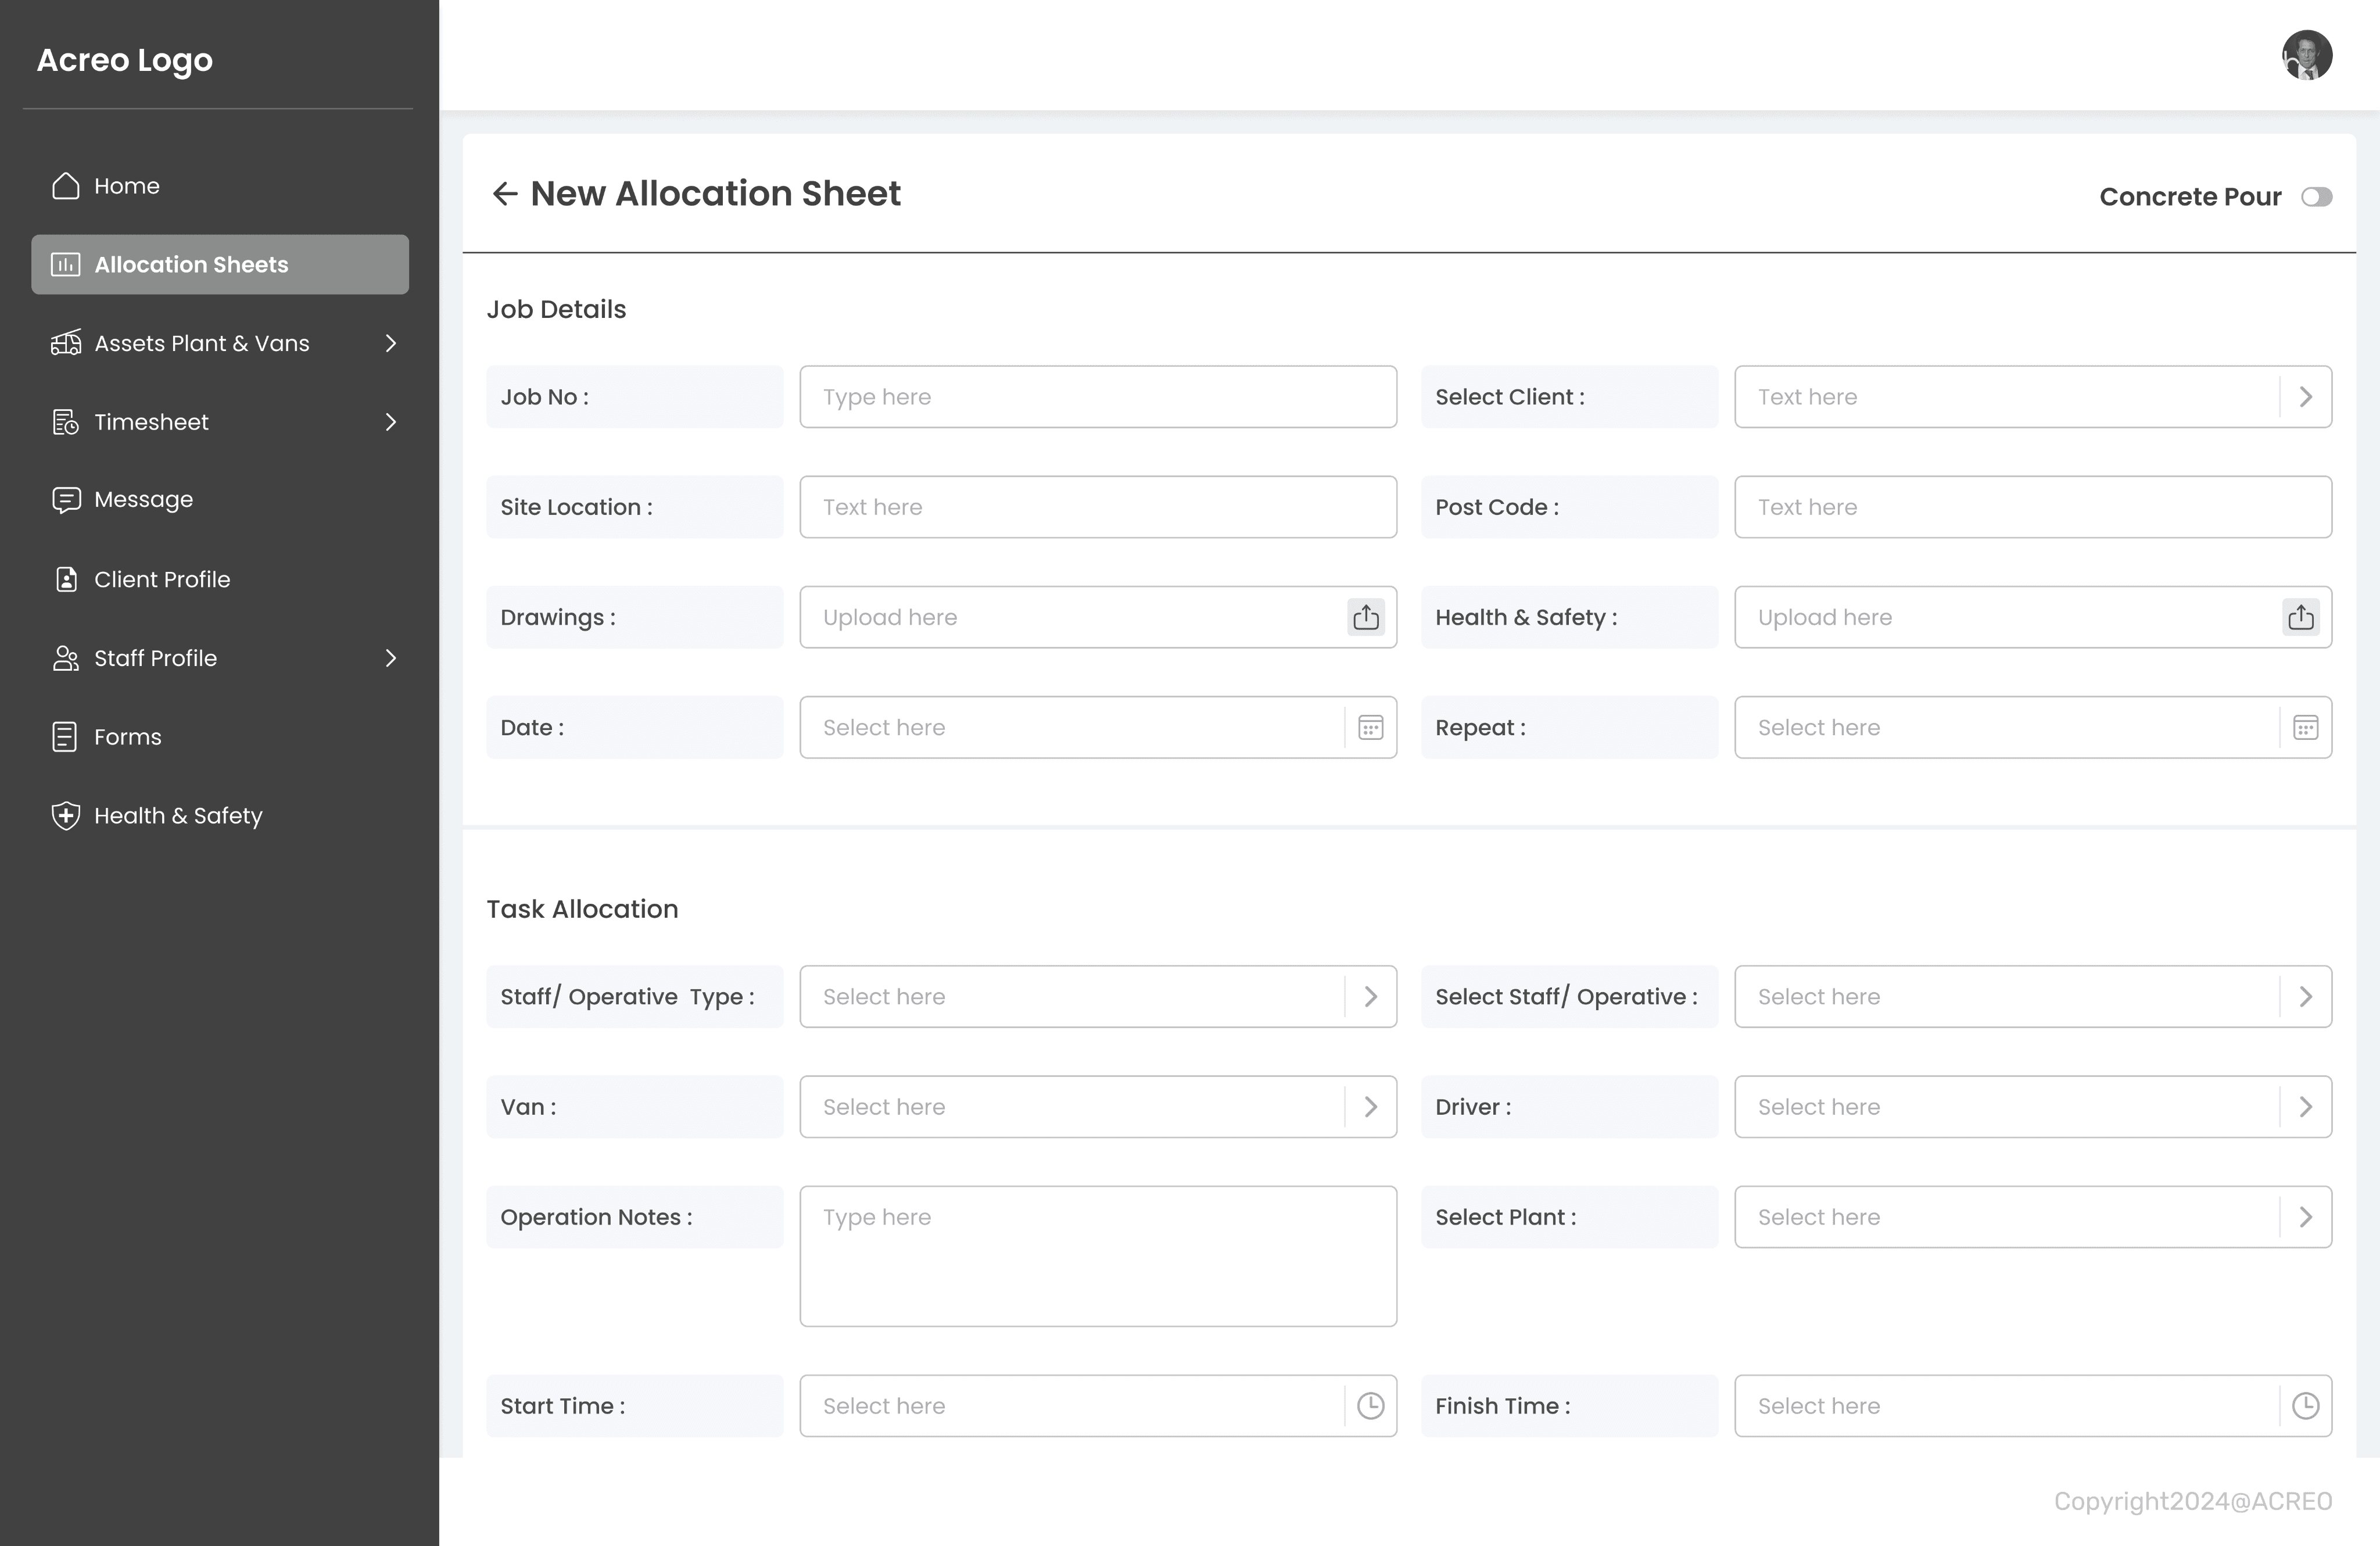Open the Staff/Operative Type dropdown

[x=1370, y=997]
